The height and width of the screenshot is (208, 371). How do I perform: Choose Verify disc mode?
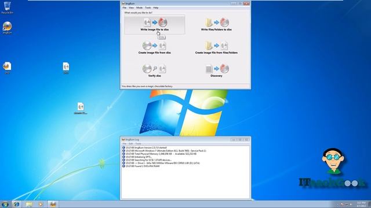click(155, 70)
